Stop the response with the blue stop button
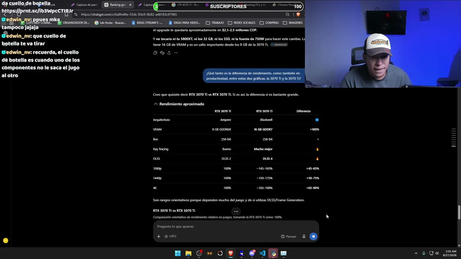 coord(314,236)
